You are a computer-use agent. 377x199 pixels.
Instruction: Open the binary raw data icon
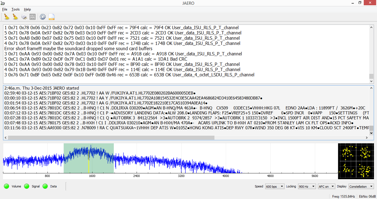33,17
